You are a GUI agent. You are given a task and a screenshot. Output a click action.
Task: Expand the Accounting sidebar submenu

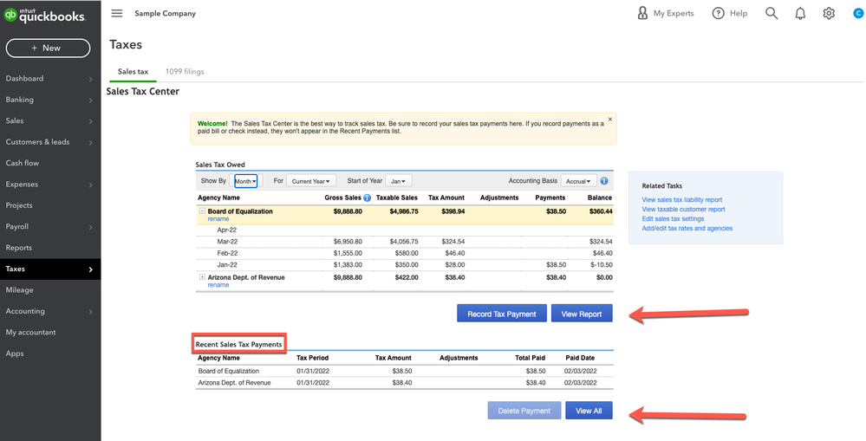point(90,311)
